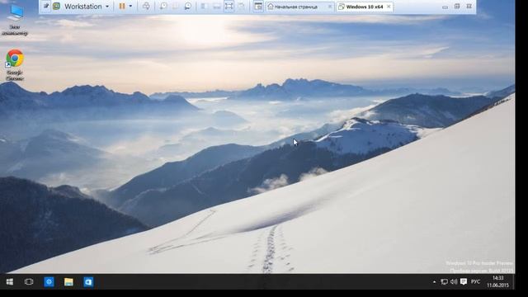Open File Explorer from the taskbar
This screenshot has width=528, height=297.
[x=68, y=281]
